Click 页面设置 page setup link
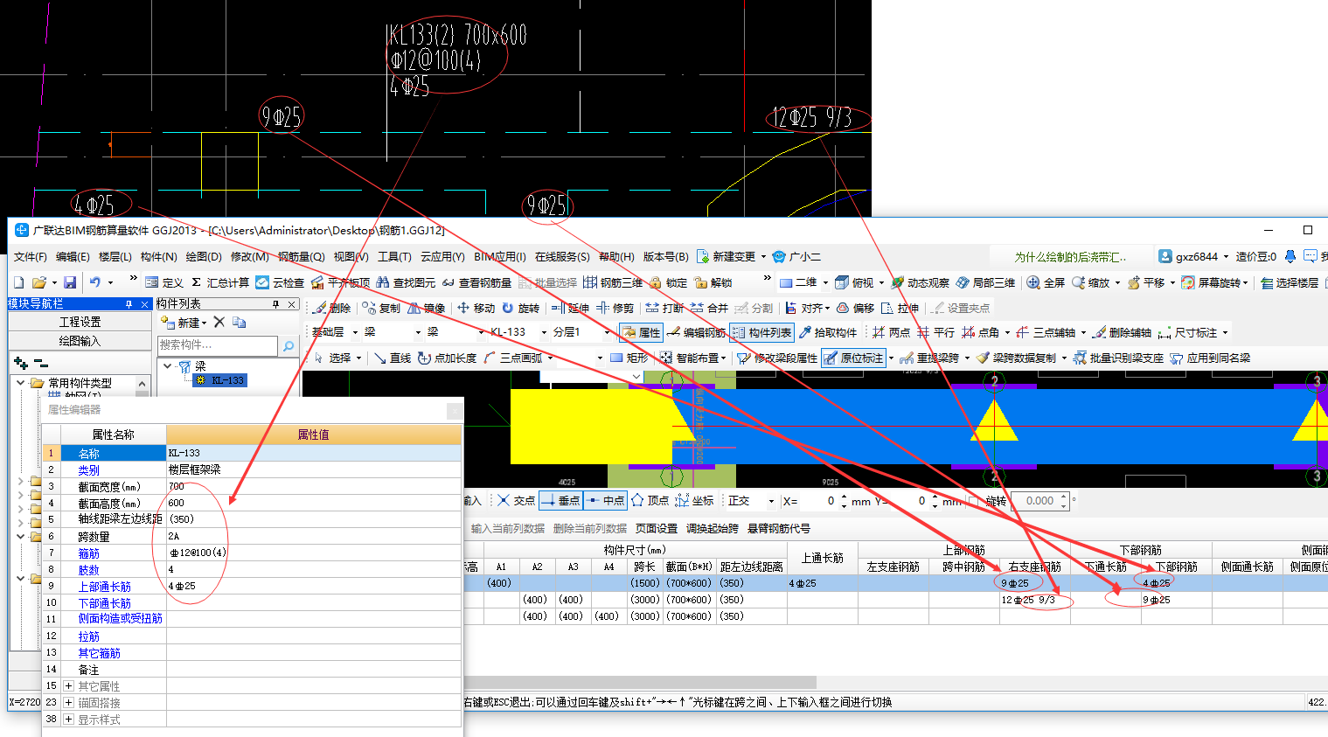Screen dimensions: 1328x737 (x=657, y=528)
